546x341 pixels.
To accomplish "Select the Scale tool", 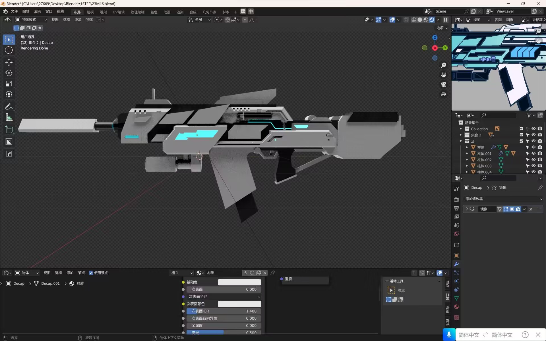I will click(x=9, y=84).
